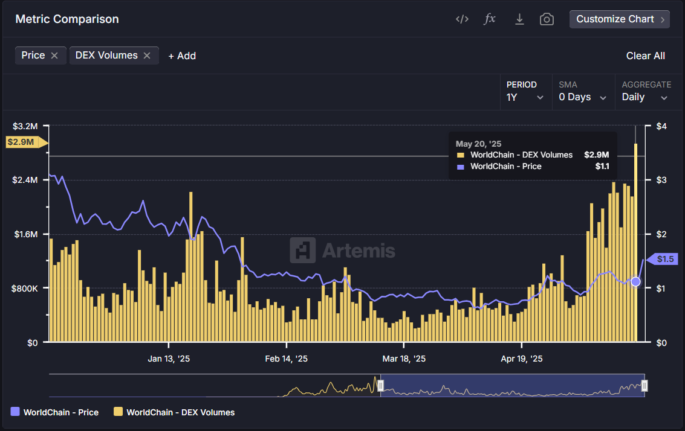Screen dimensions: 685x431
Task: Click the tallest DEX volume bar
Action: [635, 243]
